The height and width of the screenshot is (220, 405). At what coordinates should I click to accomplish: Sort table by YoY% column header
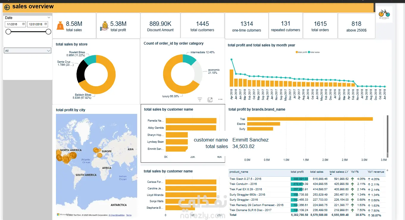[355, 172]
